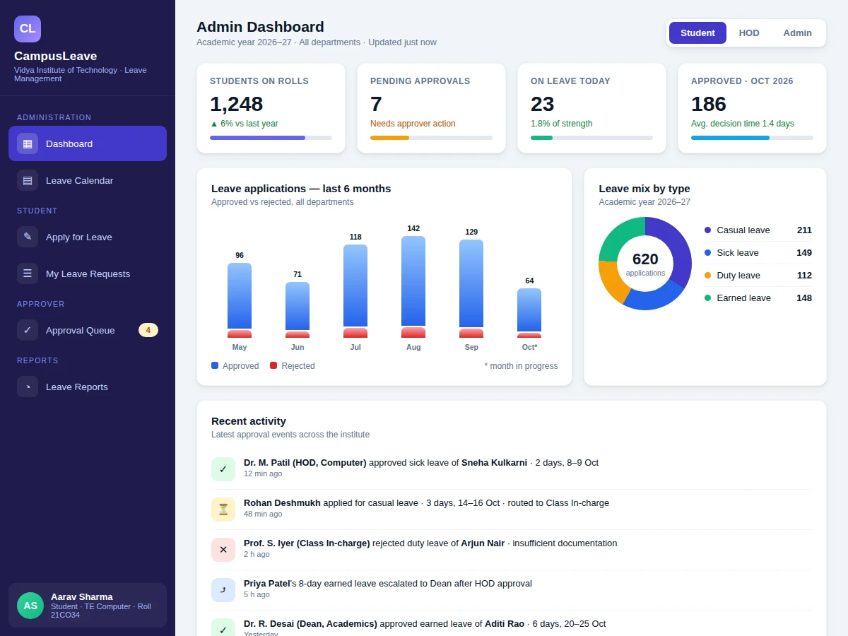Open the Approval Queue page
Viewport: 848px width, 636px height.
coord(88,330)
